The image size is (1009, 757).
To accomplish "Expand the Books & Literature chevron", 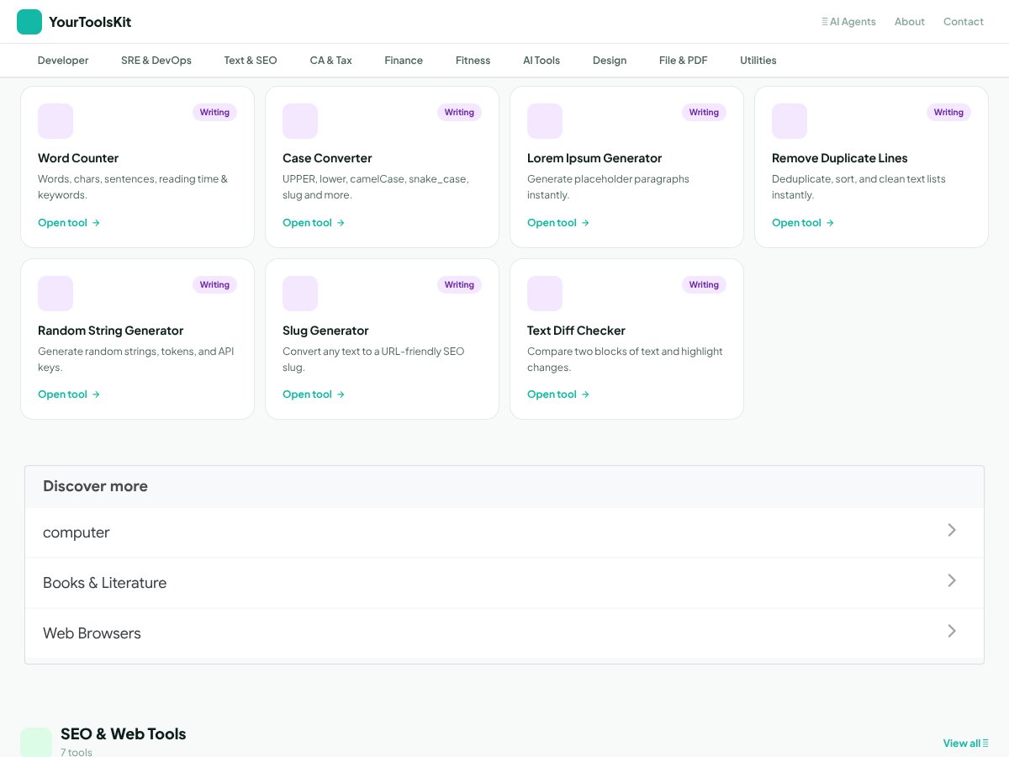I will tap(952, 580).
